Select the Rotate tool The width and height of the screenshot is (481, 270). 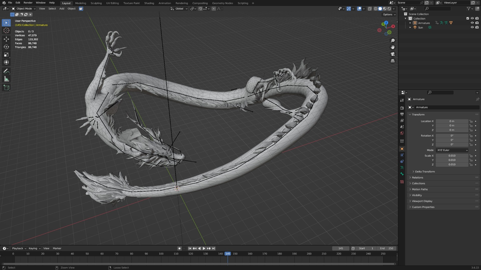[x=6, y=47]
